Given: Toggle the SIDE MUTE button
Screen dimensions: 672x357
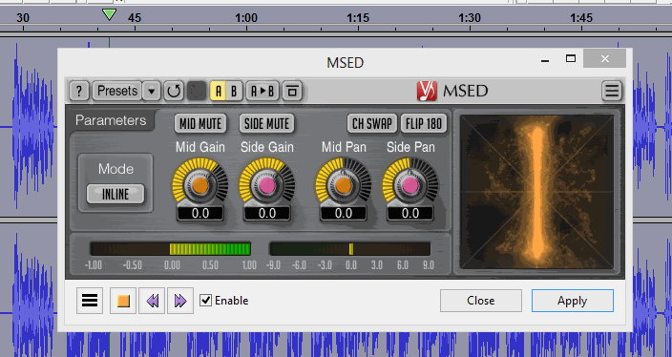Looking at the screenshot, I should (267, 124).
